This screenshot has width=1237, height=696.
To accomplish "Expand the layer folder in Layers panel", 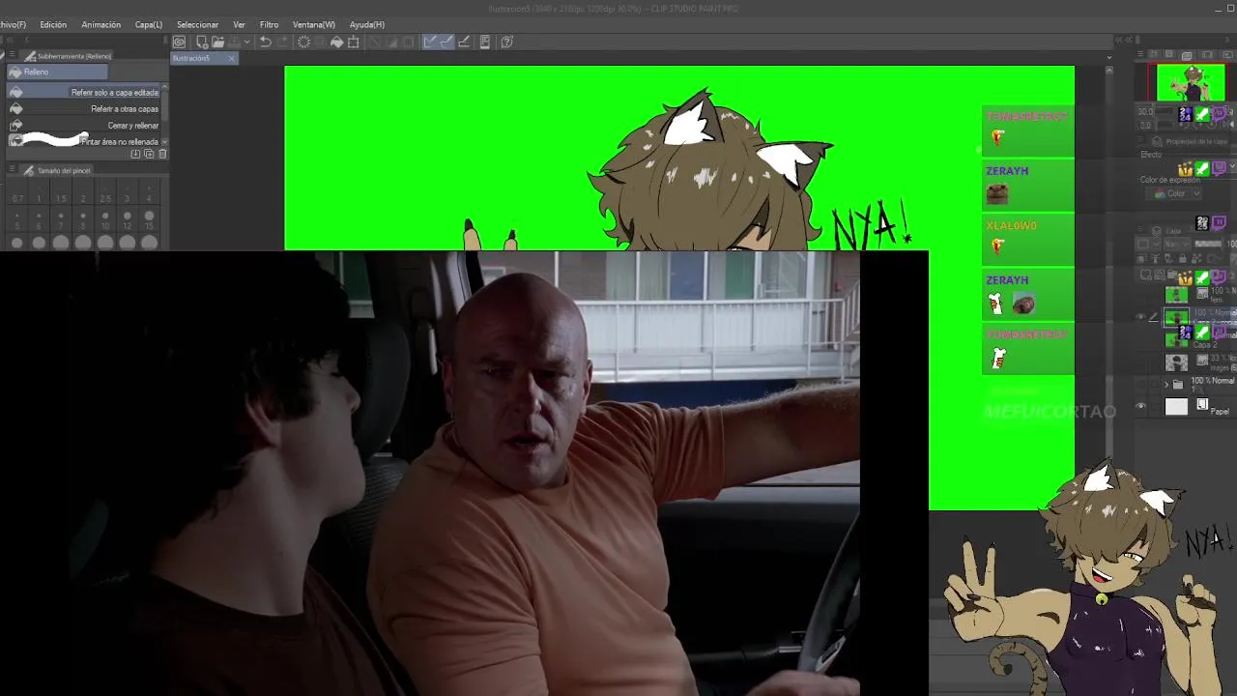I will 1165,385.
